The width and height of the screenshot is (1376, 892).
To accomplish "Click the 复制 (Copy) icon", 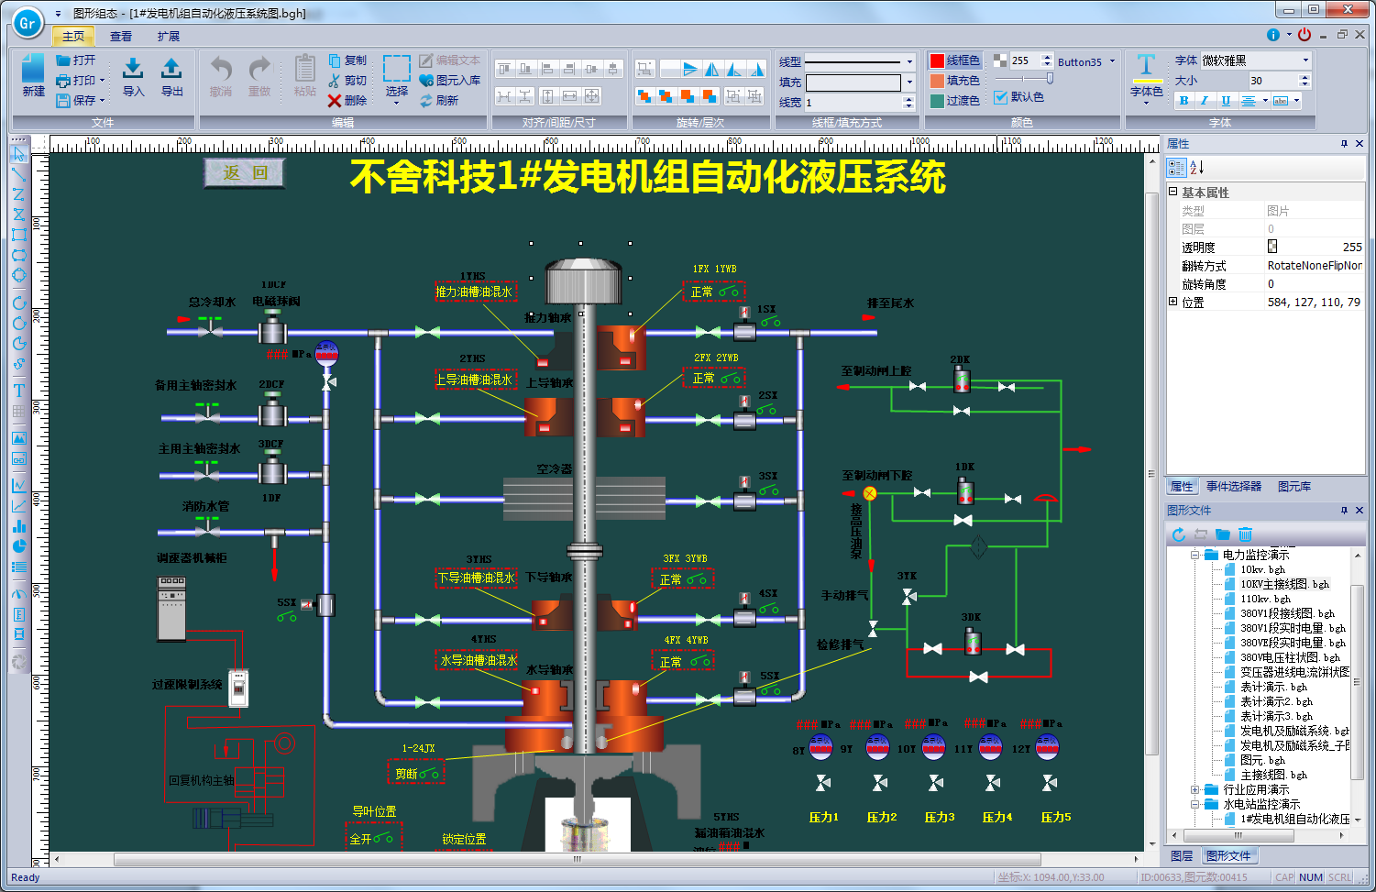I will 335,61.
